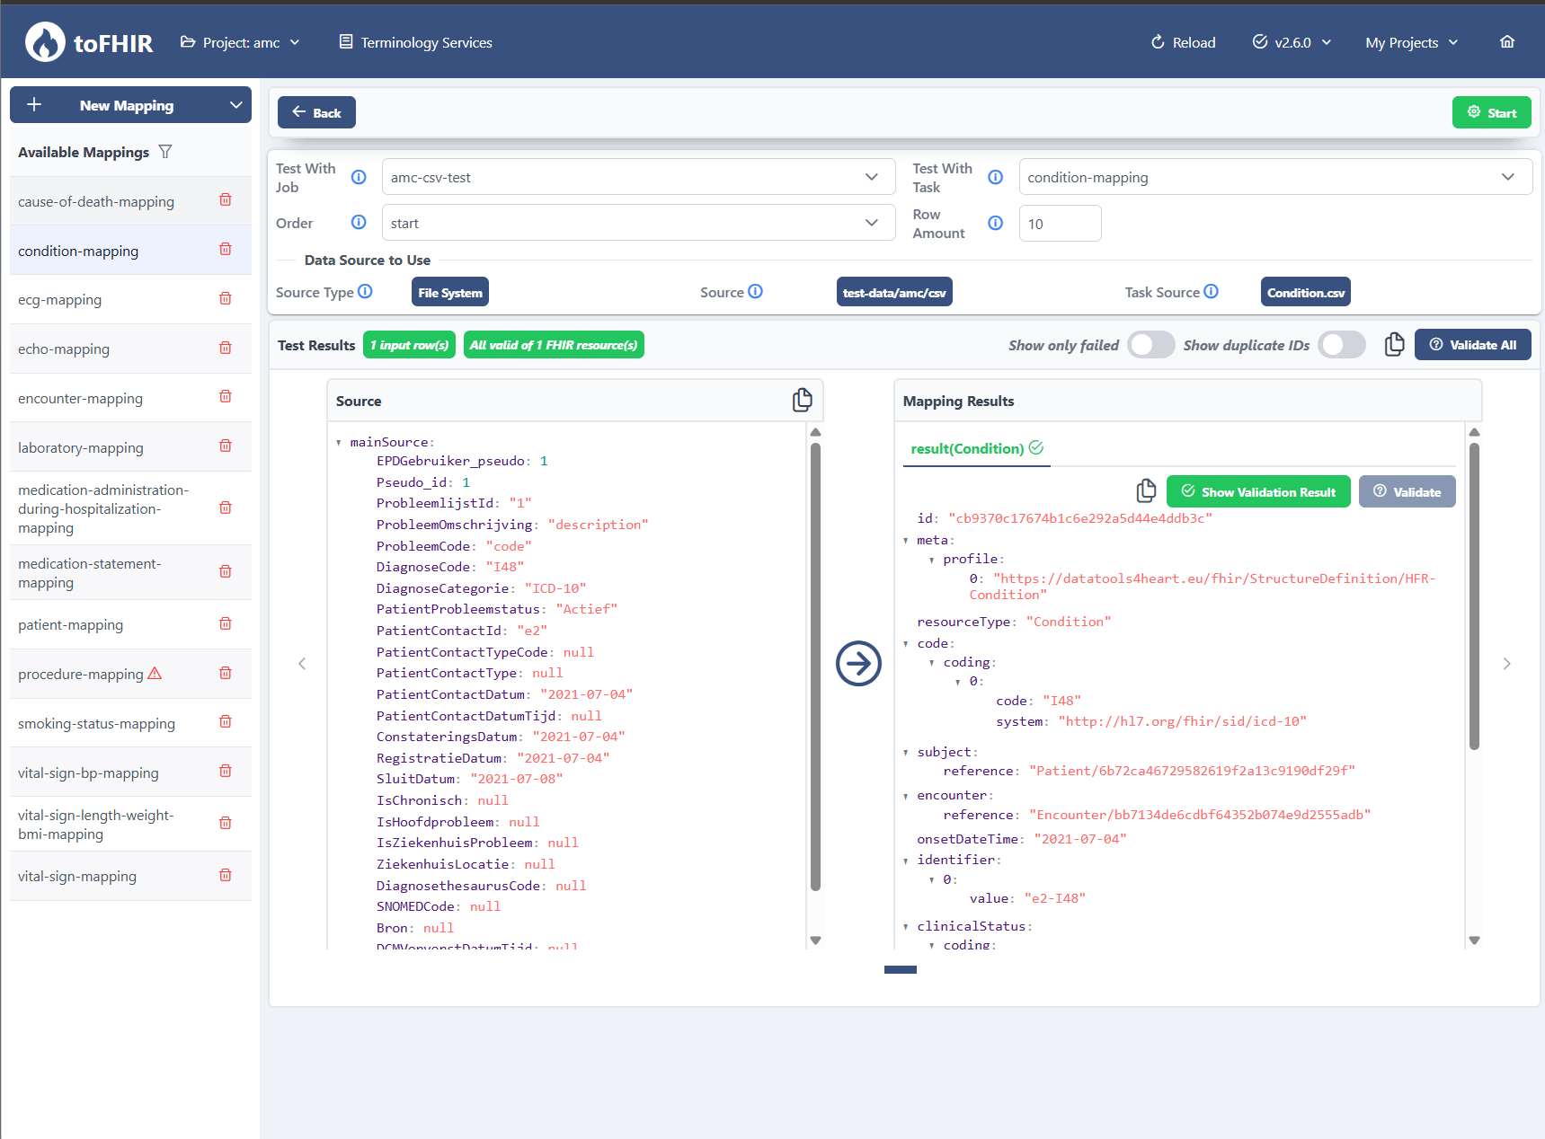Open the Test With Job dropdown
The width and height of the screenshot is (1545, 1139).
(x=638, y=177)
